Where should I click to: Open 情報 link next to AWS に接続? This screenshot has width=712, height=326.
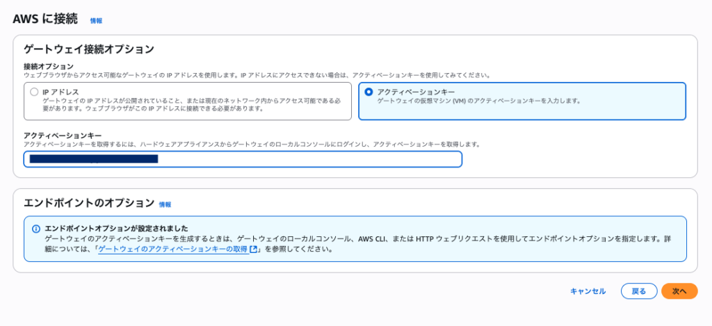[x=96, y=21]
